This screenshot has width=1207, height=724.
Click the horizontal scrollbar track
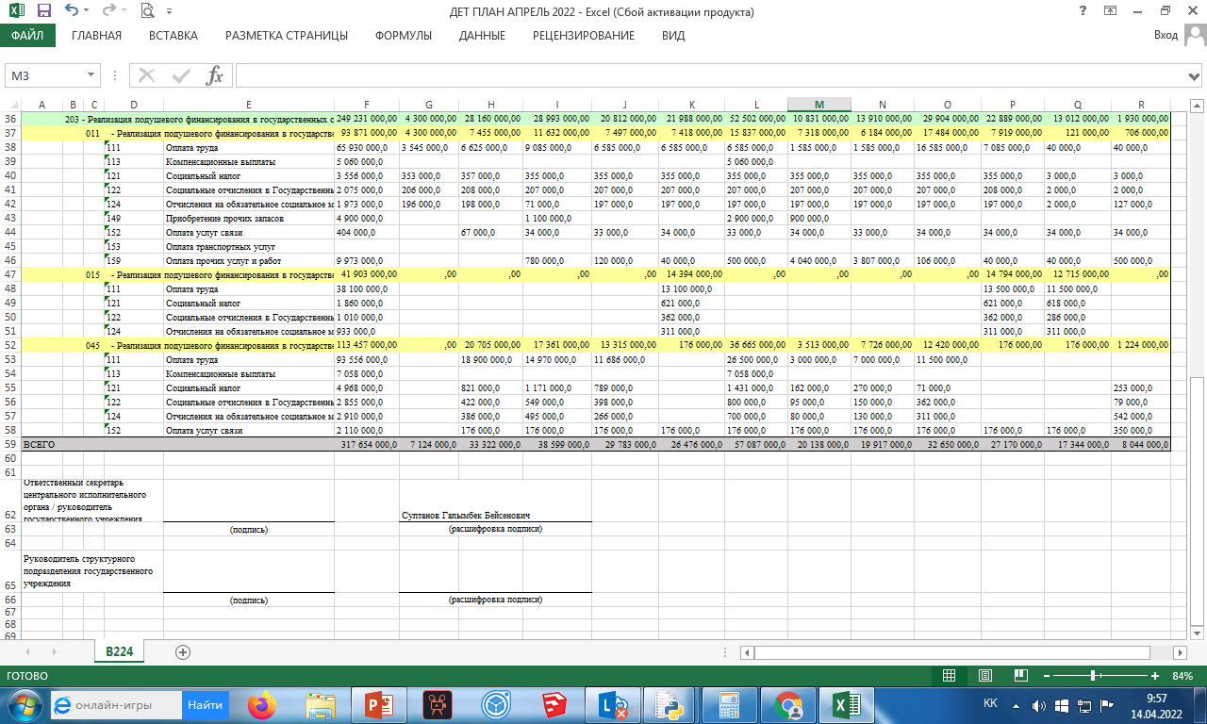pyautogui.click(x=966, y=652)
